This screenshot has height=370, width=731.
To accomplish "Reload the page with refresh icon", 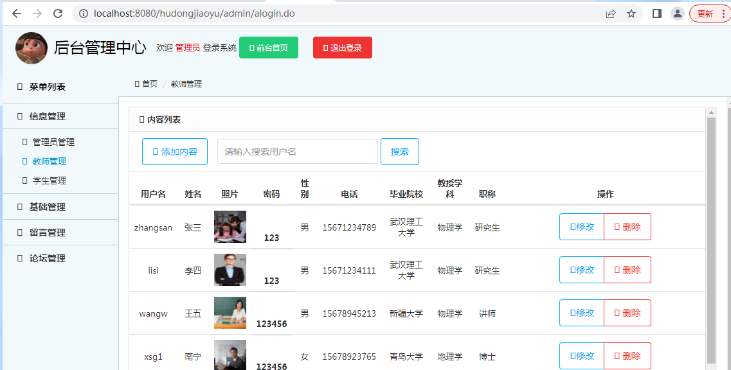I will (x=58, y=13).
